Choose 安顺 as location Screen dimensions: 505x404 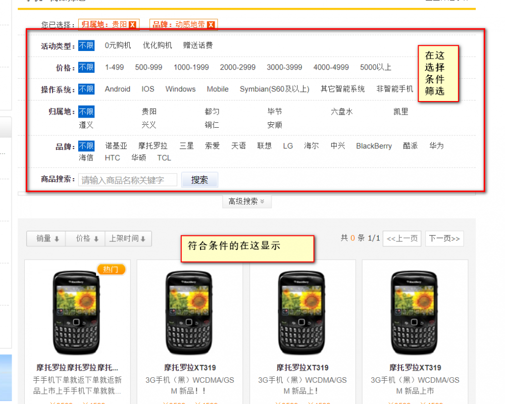[275, 125]
